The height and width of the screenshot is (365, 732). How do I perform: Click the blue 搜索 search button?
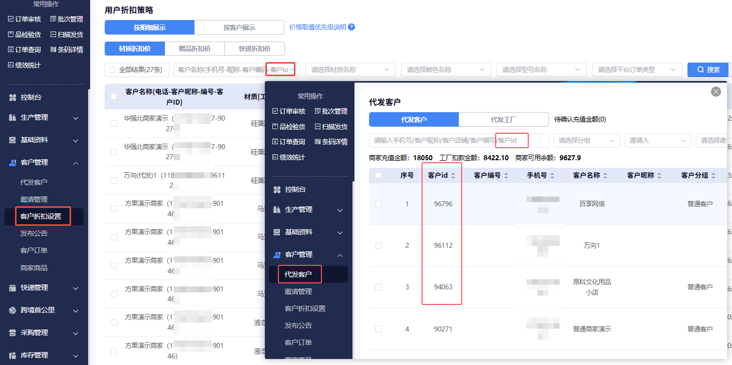point(709,70)
